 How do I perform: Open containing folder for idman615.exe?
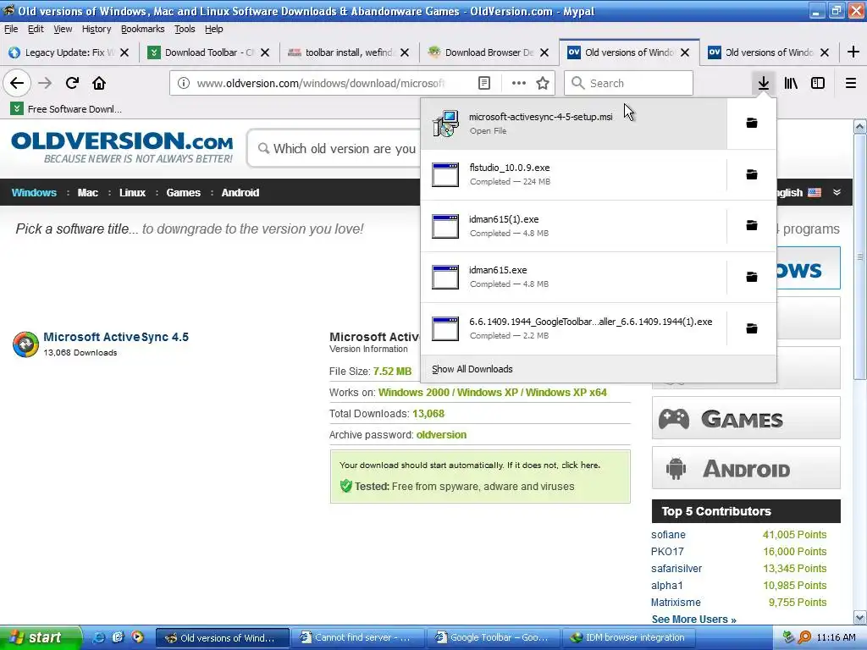(752, 277)
